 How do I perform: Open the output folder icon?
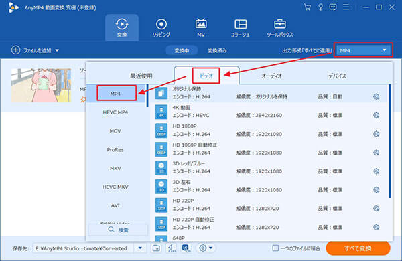[156, 248]
